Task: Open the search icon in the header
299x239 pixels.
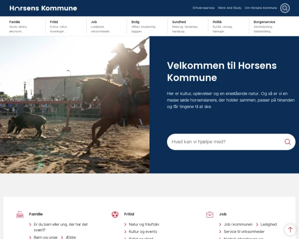Action: pyautogui.click(x=285, y=8)
